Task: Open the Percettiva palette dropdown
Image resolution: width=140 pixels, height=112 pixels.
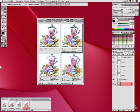Action: pos(117,12)
